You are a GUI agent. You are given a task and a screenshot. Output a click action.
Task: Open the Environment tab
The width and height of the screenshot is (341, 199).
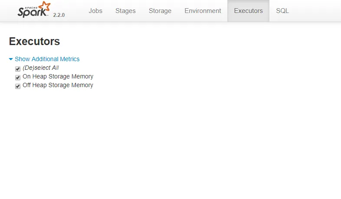click(202, 11)
